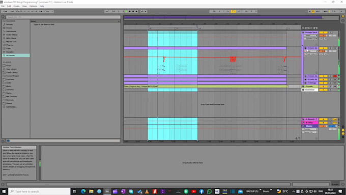
Task: Click the Master track volume slider
Action: (323, 126)
